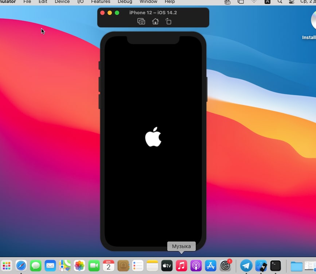Click the Home button in Simulator toolbar
This screenshot has width=316, height=274.
155,21
